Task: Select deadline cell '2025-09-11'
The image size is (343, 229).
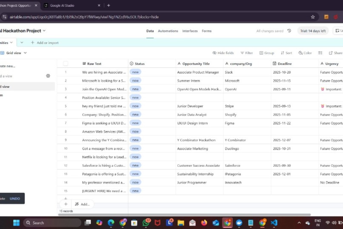Action: pos(294,89)
